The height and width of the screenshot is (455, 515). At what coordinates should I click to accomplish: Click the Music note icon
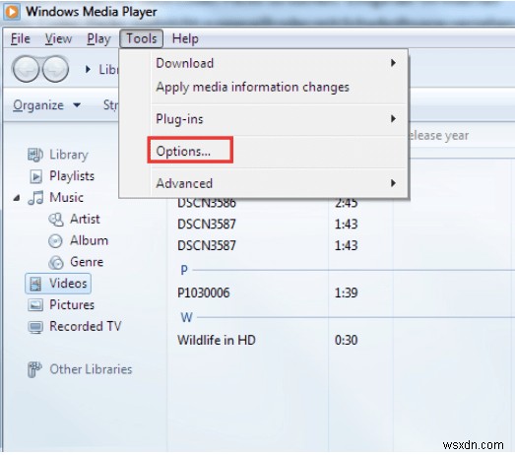point(35,198)
